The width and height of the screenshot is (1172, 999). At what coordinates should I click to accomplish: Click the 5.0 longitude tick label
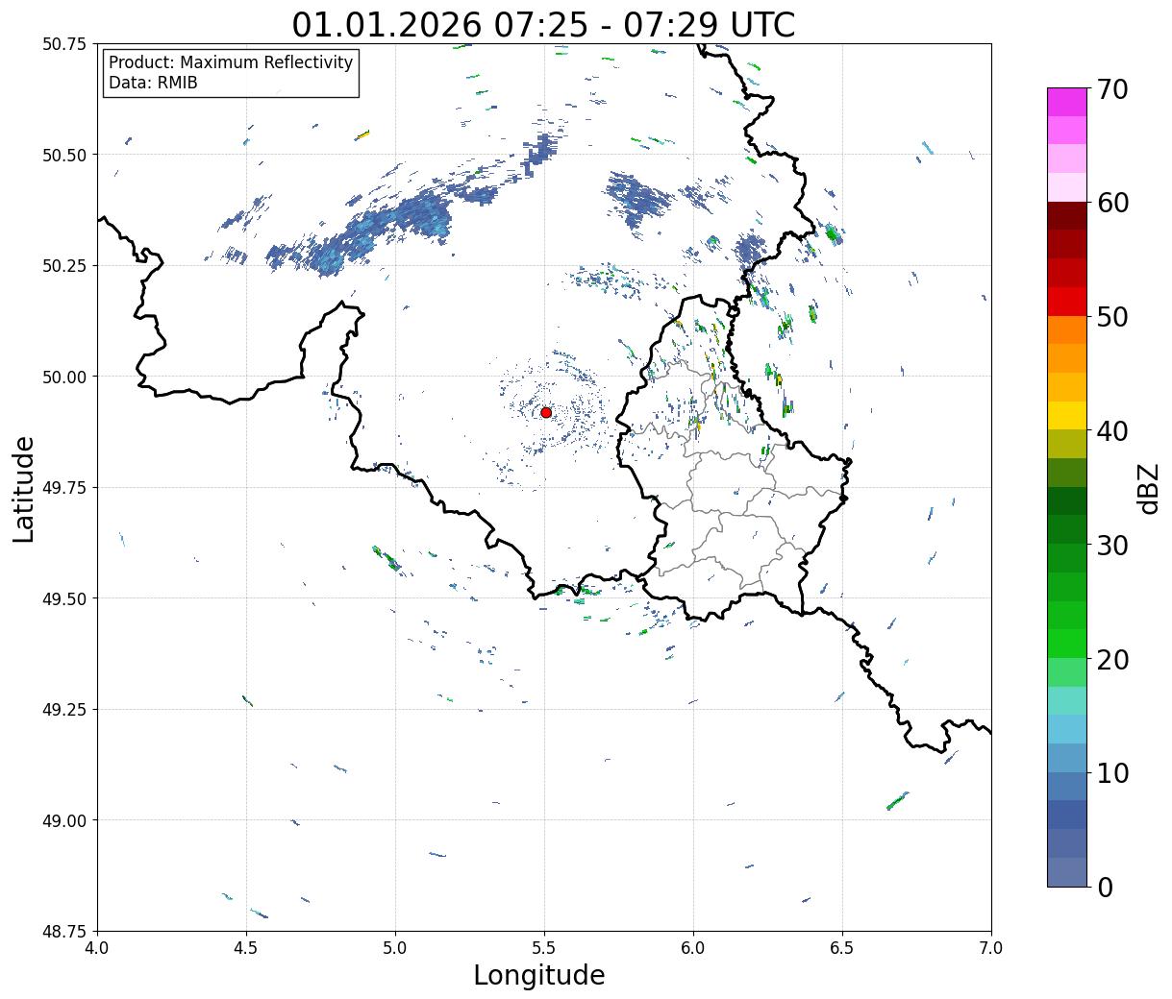(395, 948)
